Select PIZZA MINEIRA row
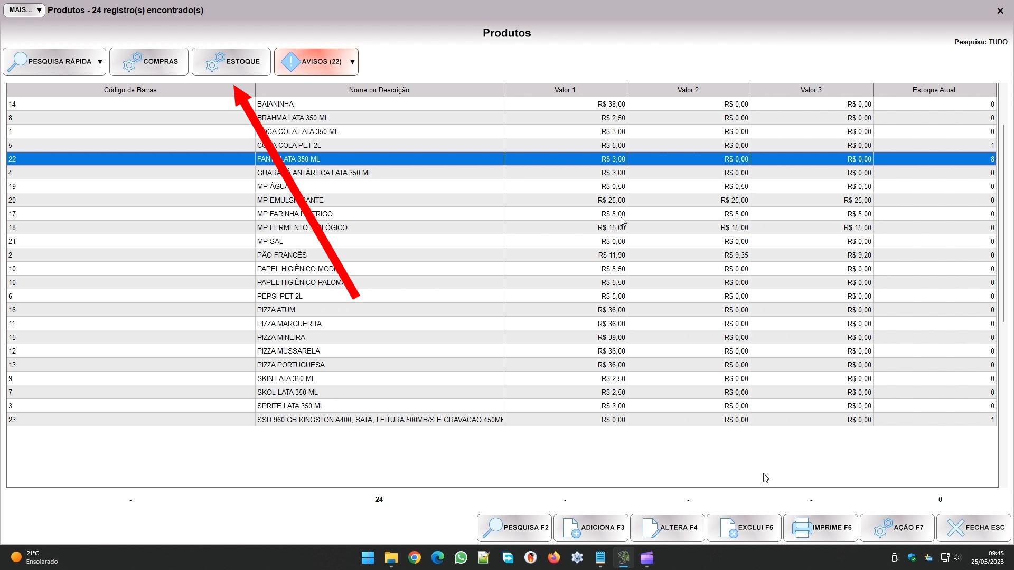Image resolution: width=1014 pixels, height=570 pixels. (501, 337)
